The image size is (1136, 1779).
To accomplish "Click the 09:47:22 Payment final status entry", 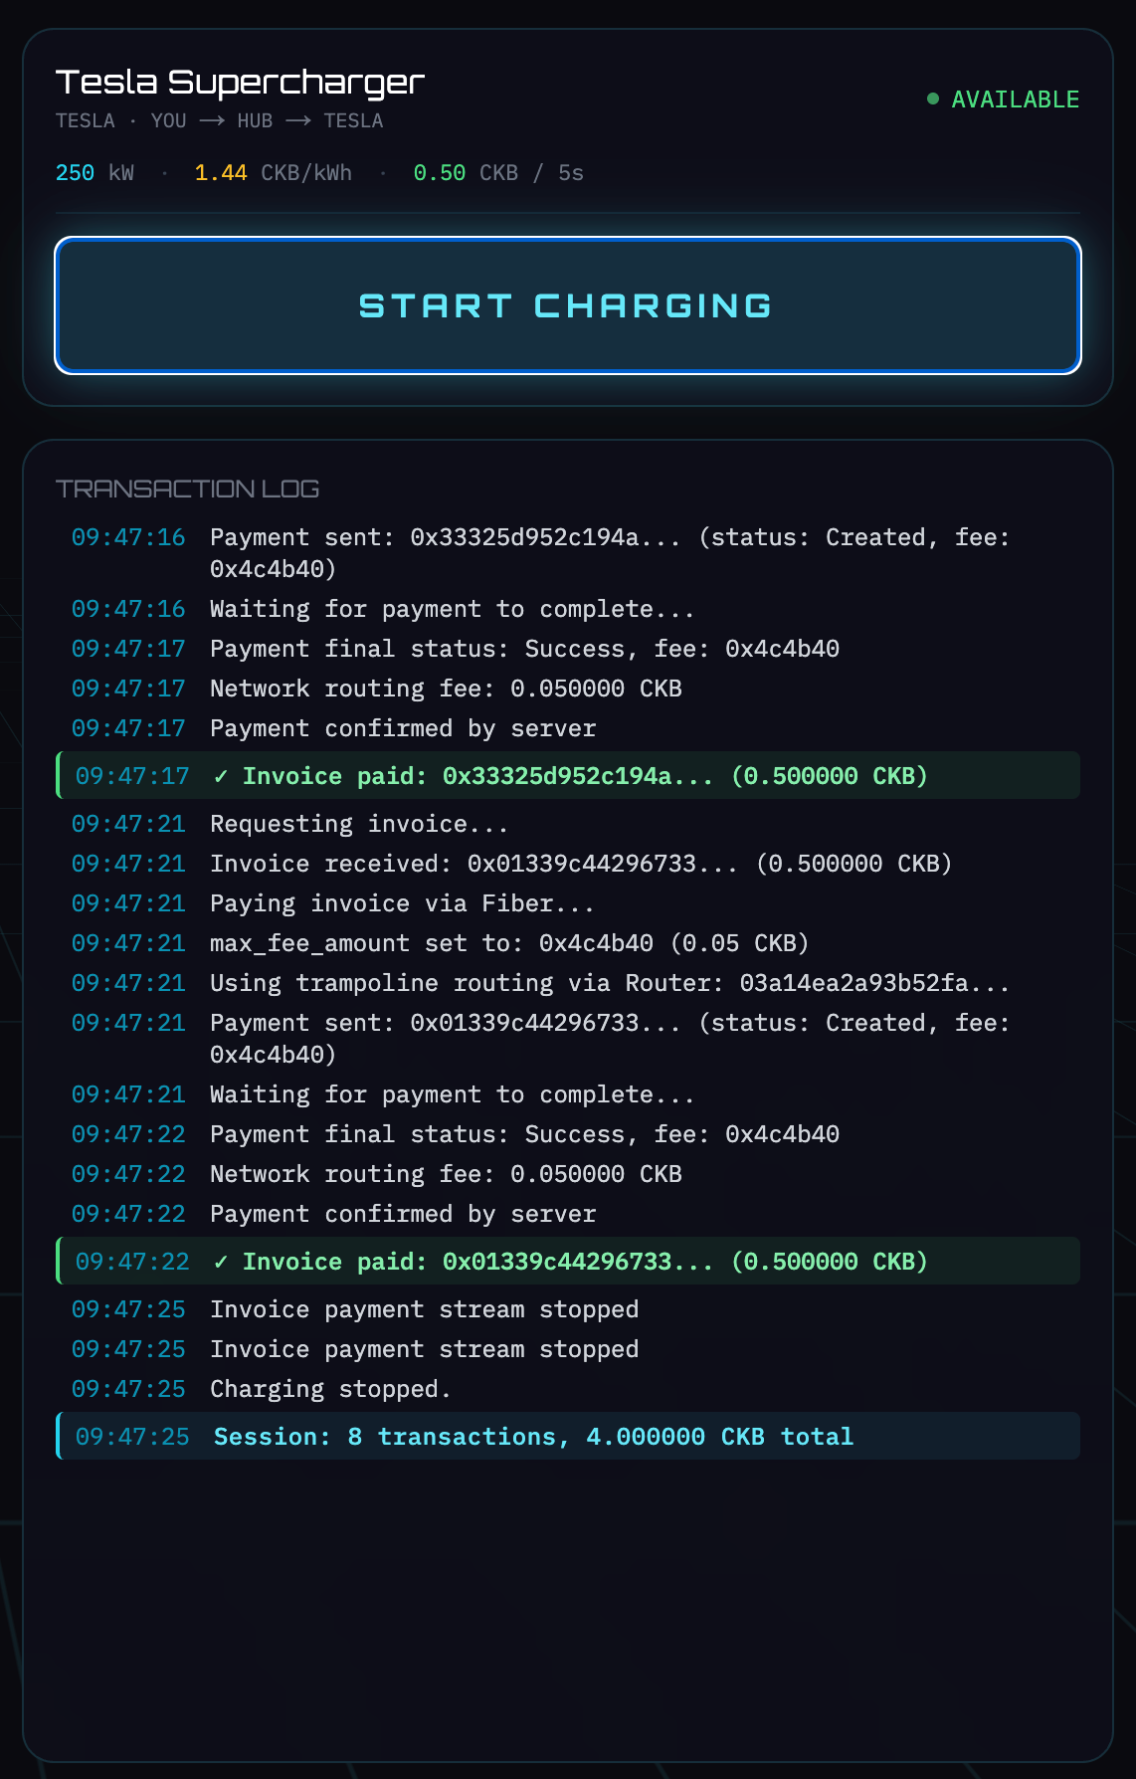I will 568,1134.
